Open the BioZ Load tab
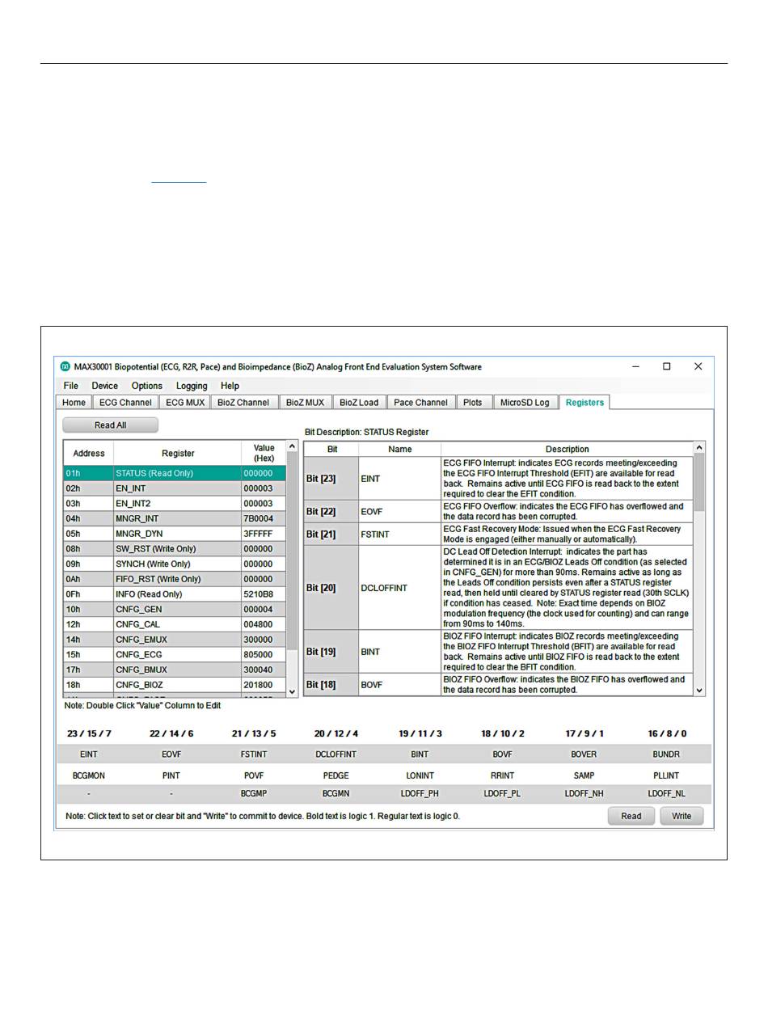The height and width of the screenshot is (1014, 768). pos(359,402)
